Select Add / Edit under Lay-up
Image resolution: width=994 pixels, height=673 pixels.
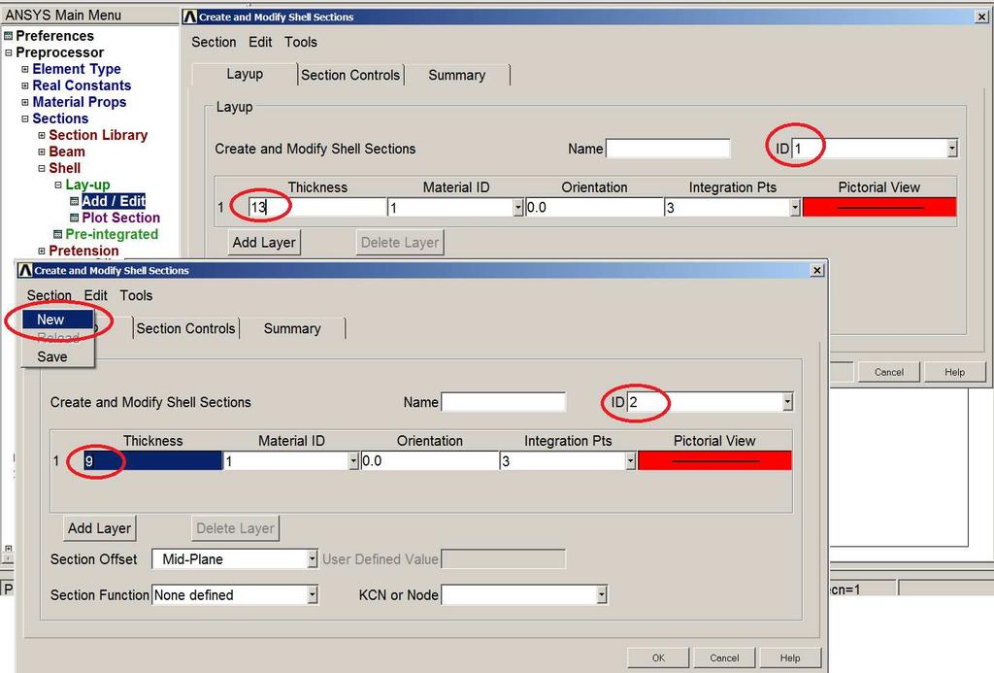click(114, 201)
